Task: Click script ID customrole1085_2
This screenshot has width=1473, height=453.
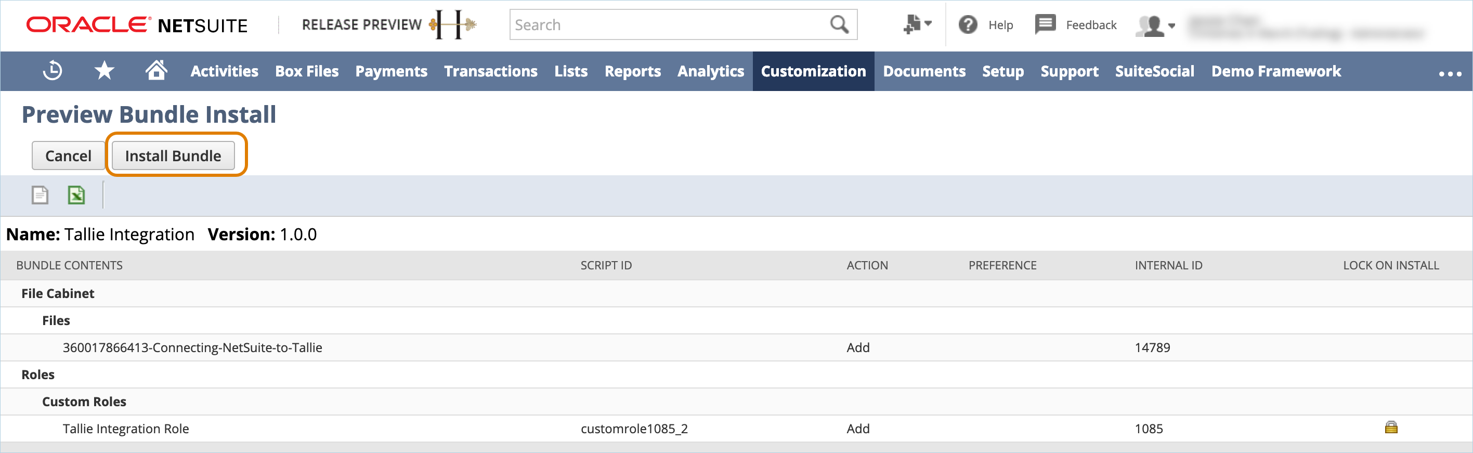Action: [634, 429]
